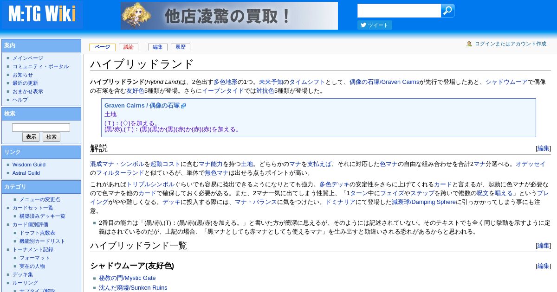
Task: Click the 未来予知 link
Action: (271, 82)
